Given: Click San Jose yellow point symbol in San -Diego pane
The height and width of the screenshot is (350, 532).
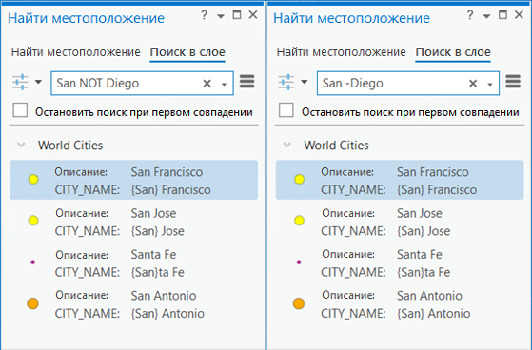Looking at the screenshot, I should pyautogui.click(x=299, y=221).
